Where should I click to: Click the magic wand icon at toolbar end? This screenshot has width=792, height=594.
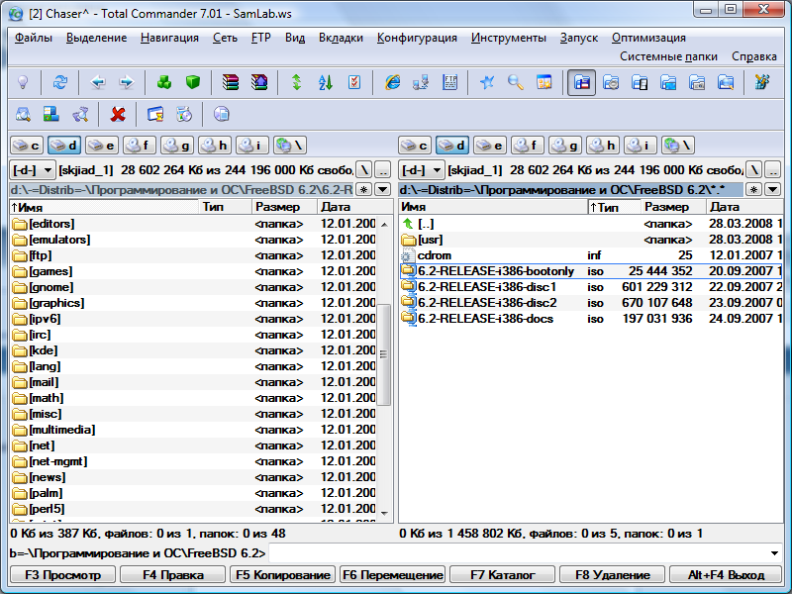[762, 82]
